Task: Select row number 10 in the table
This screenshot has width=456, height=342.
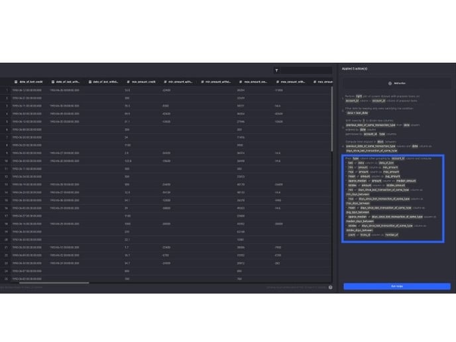Action: pos(7,161)
